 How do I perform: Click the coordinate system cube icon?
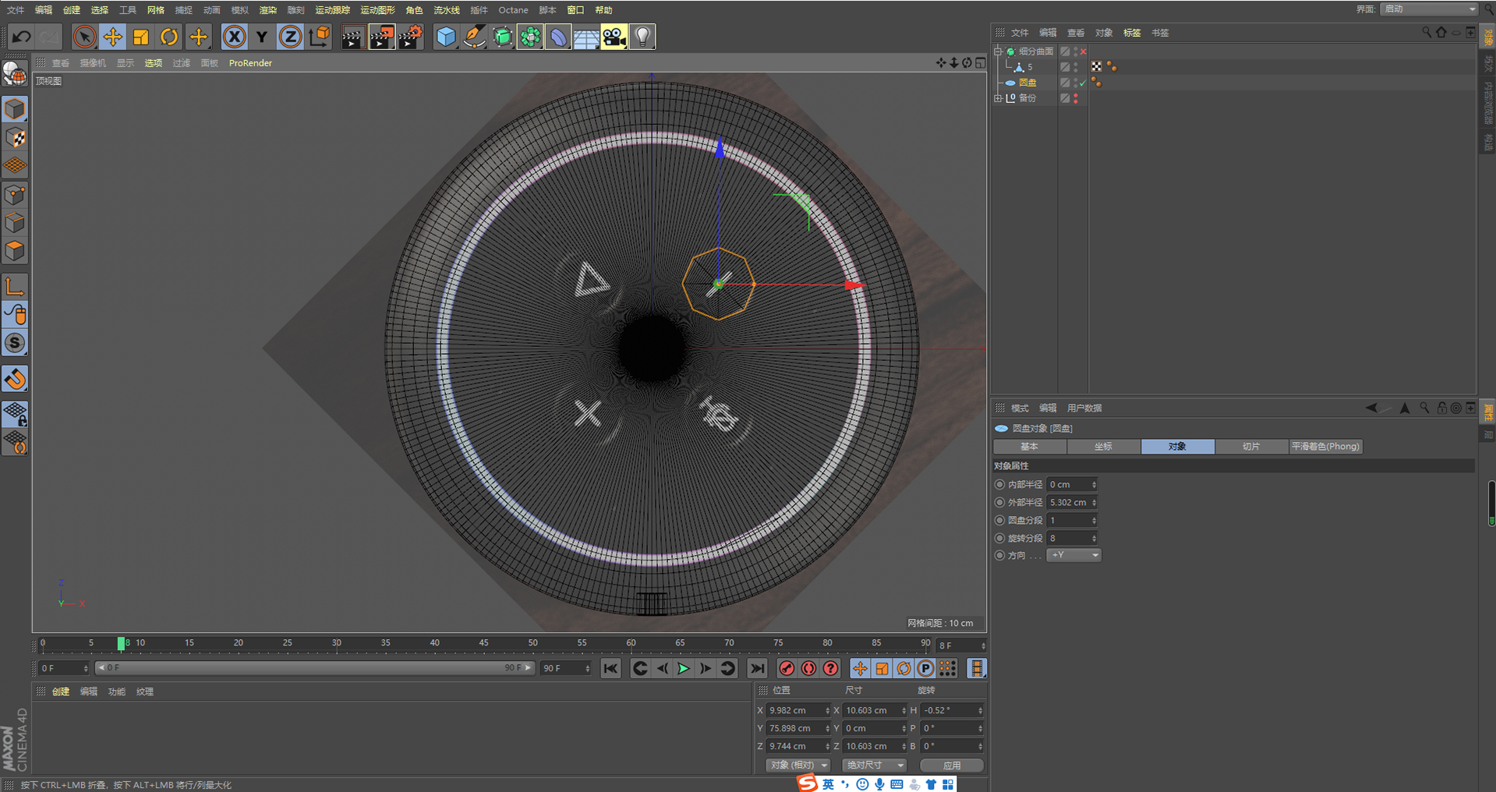(320, 37)
